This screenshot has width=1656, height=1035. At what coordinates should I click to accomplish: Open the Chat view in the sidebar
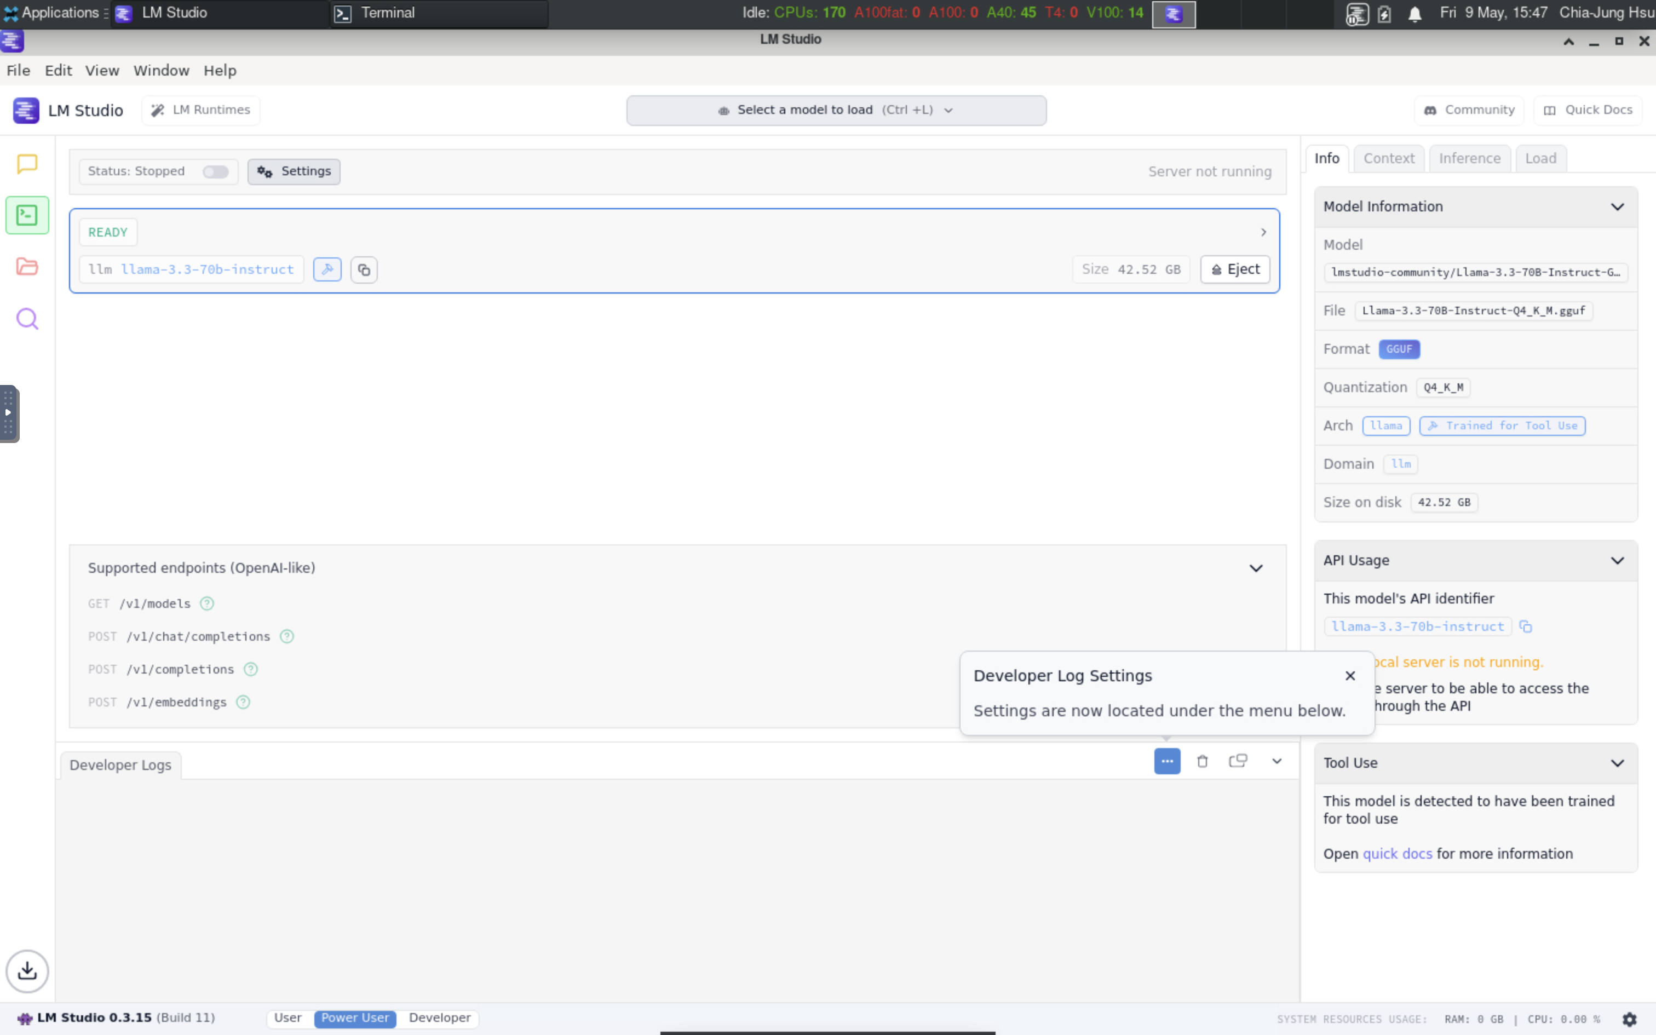point(27,164)
